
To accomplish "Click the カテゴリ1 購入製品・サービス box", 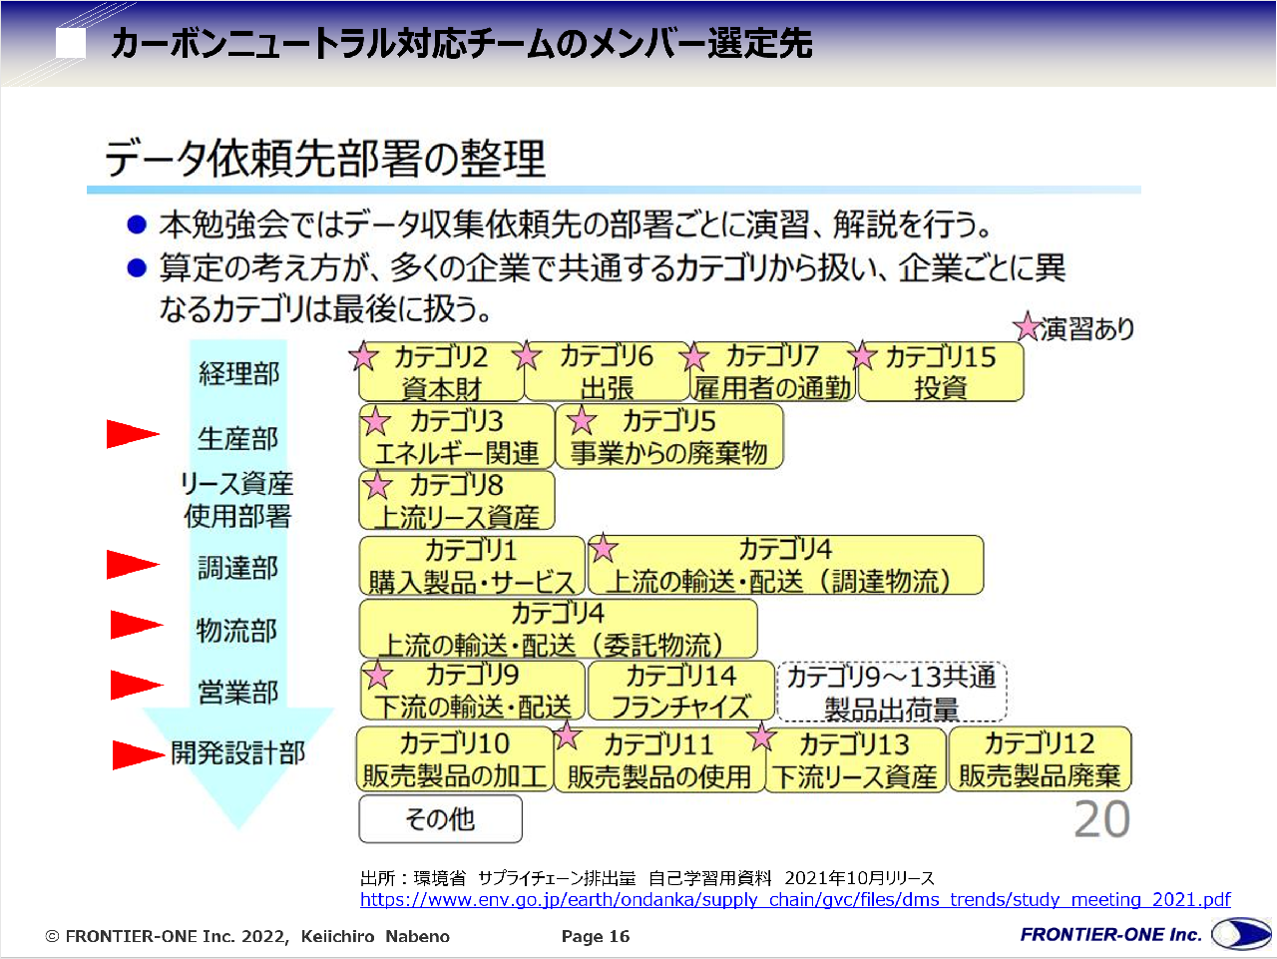I will pyautogui.click(x=471, y=566).
